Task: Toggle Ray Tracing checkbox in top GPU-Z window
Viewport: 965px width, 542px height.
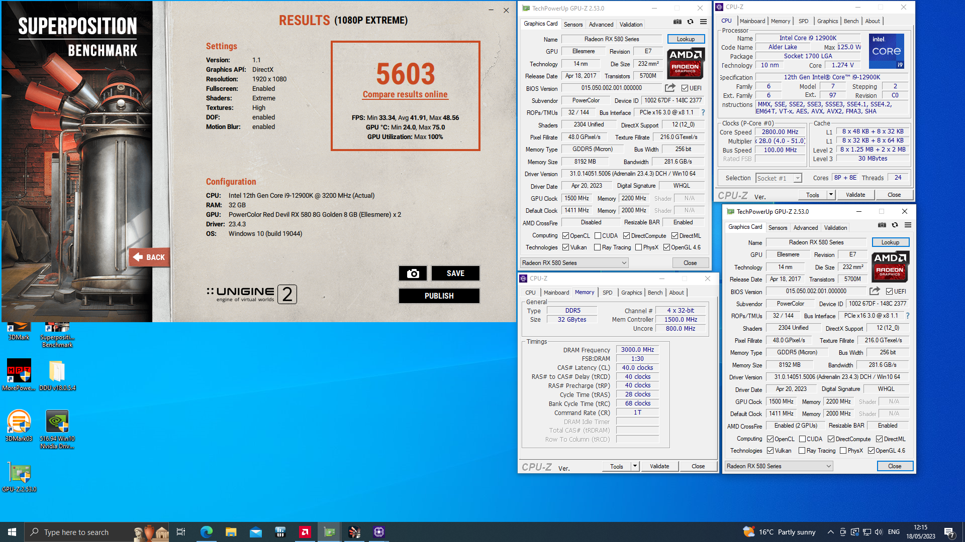Action: pyautogui.click(x=598, y=247)
